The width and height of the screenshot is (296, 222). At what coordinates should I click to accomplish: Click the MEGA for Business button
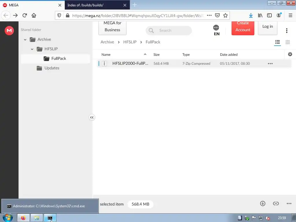click(112, 27)
